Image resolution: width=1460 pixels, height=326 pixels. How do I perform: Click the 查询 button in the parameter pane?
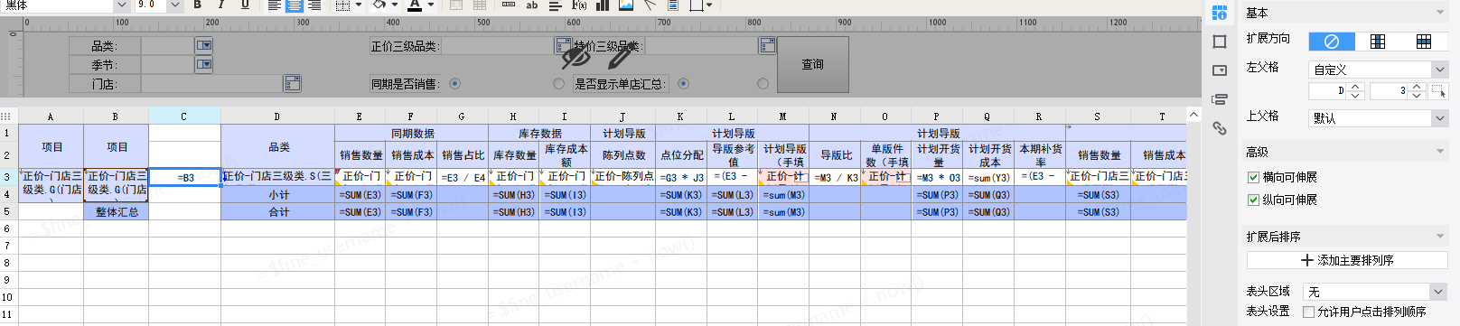[x=813, y=64]
